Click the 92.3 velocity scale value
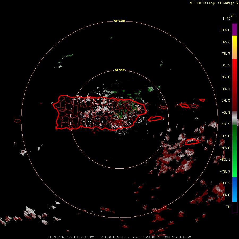 226,42
